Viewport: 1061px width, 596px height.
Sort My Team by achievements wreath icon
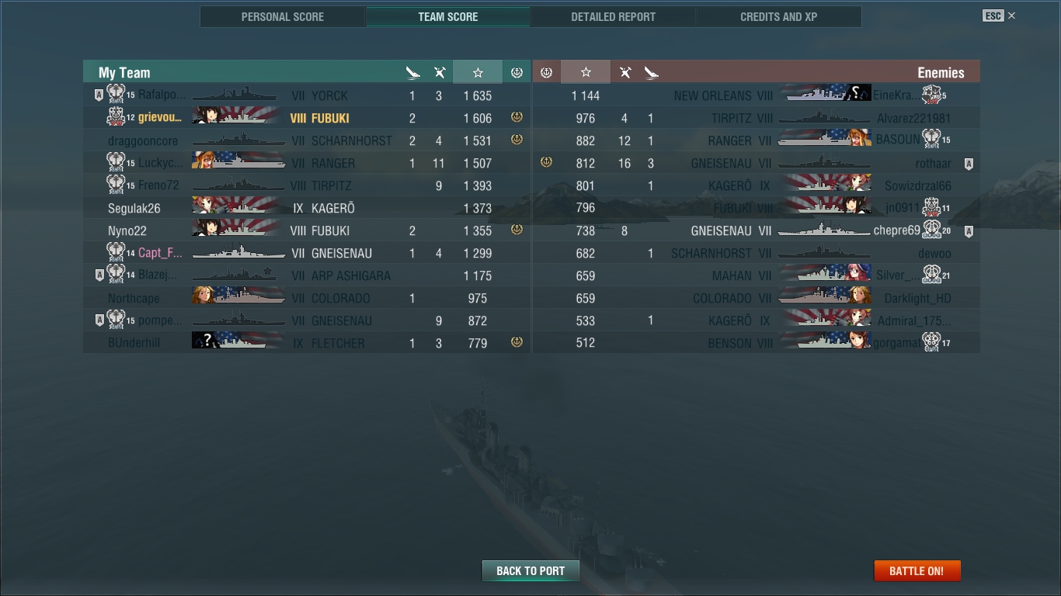517,72
